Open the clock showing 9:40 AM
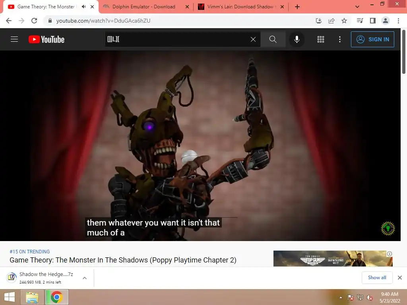Screen dimensions: 407x305 click(390, 297)
